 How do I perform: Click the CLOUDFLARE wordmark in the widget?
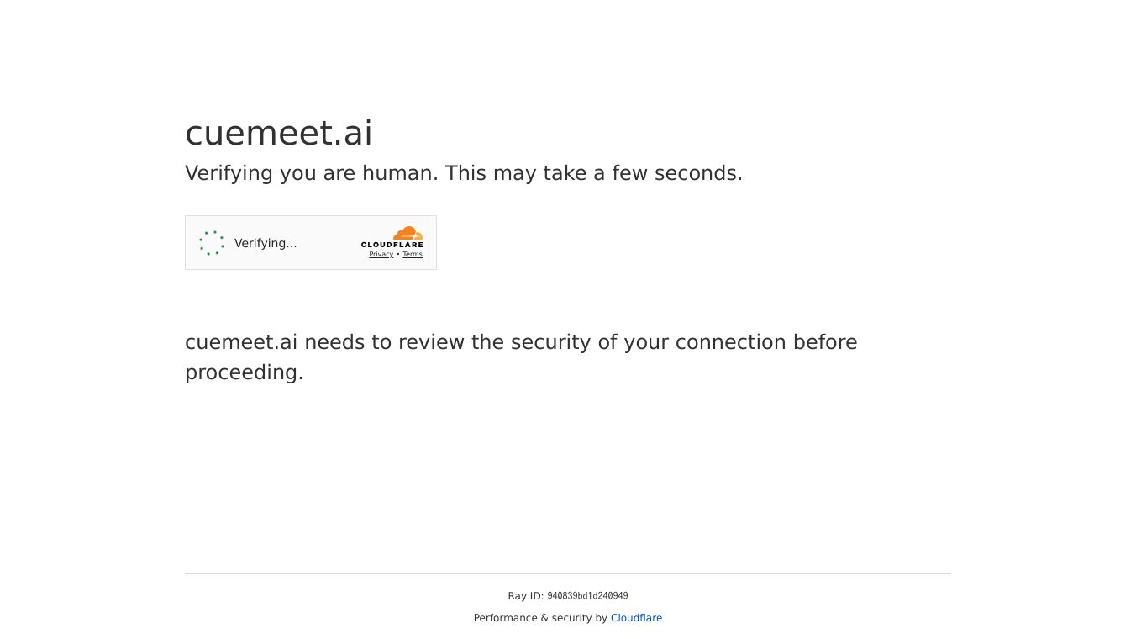(x=392, y=245)
